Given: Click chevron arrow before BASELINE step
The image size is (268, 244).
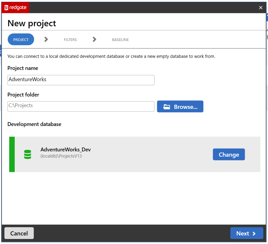Looking at the screenshot, I should coord(94,39).
